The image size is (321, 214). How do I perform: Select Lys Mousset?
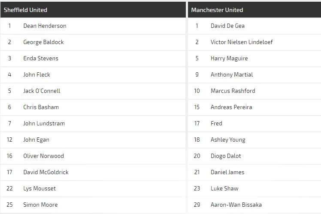[x=39, y=188]
